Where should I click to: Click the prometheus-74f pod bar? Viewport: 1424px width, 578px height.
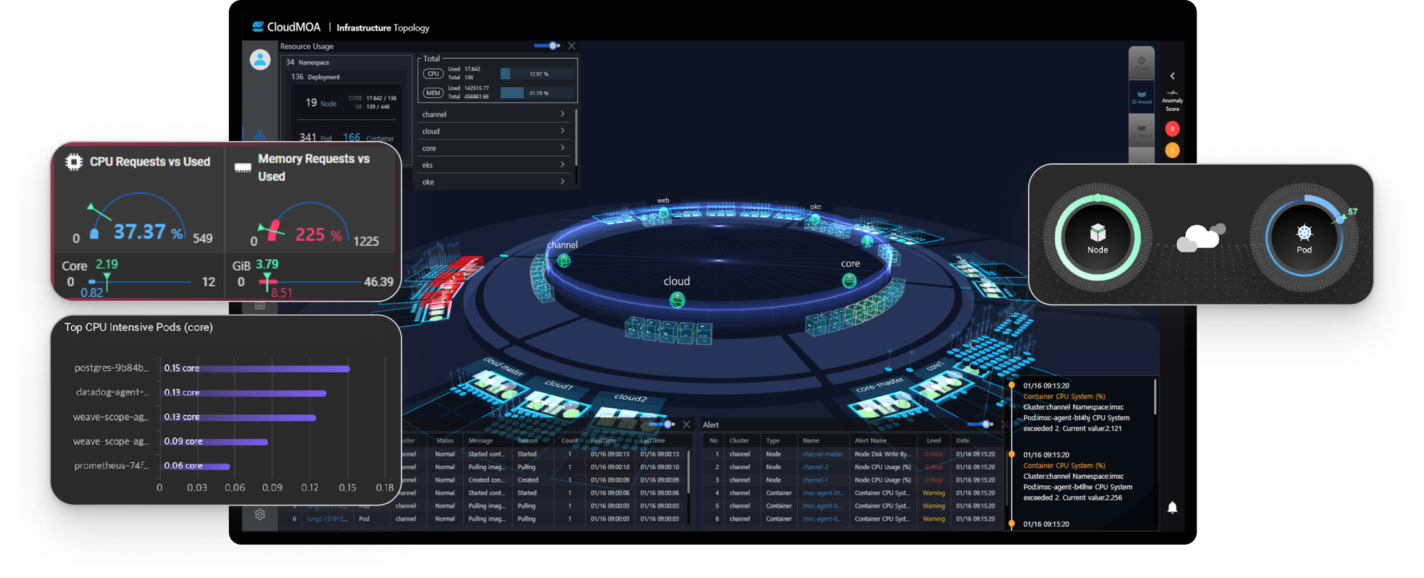coord(195,467)
